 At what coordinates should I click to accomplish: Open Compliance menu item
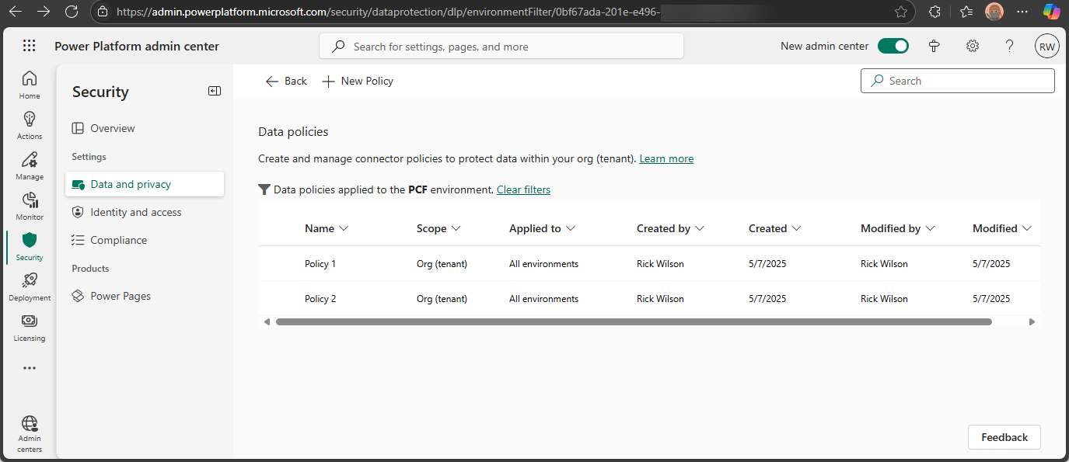pos(145,240)
